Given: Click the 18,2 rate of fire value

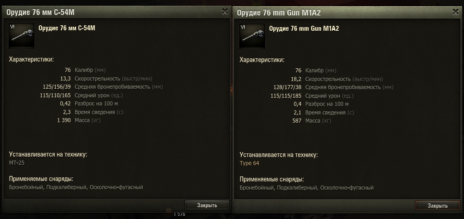Looking at the screenshot, I should pyautogui.click(x=296, y=79).
